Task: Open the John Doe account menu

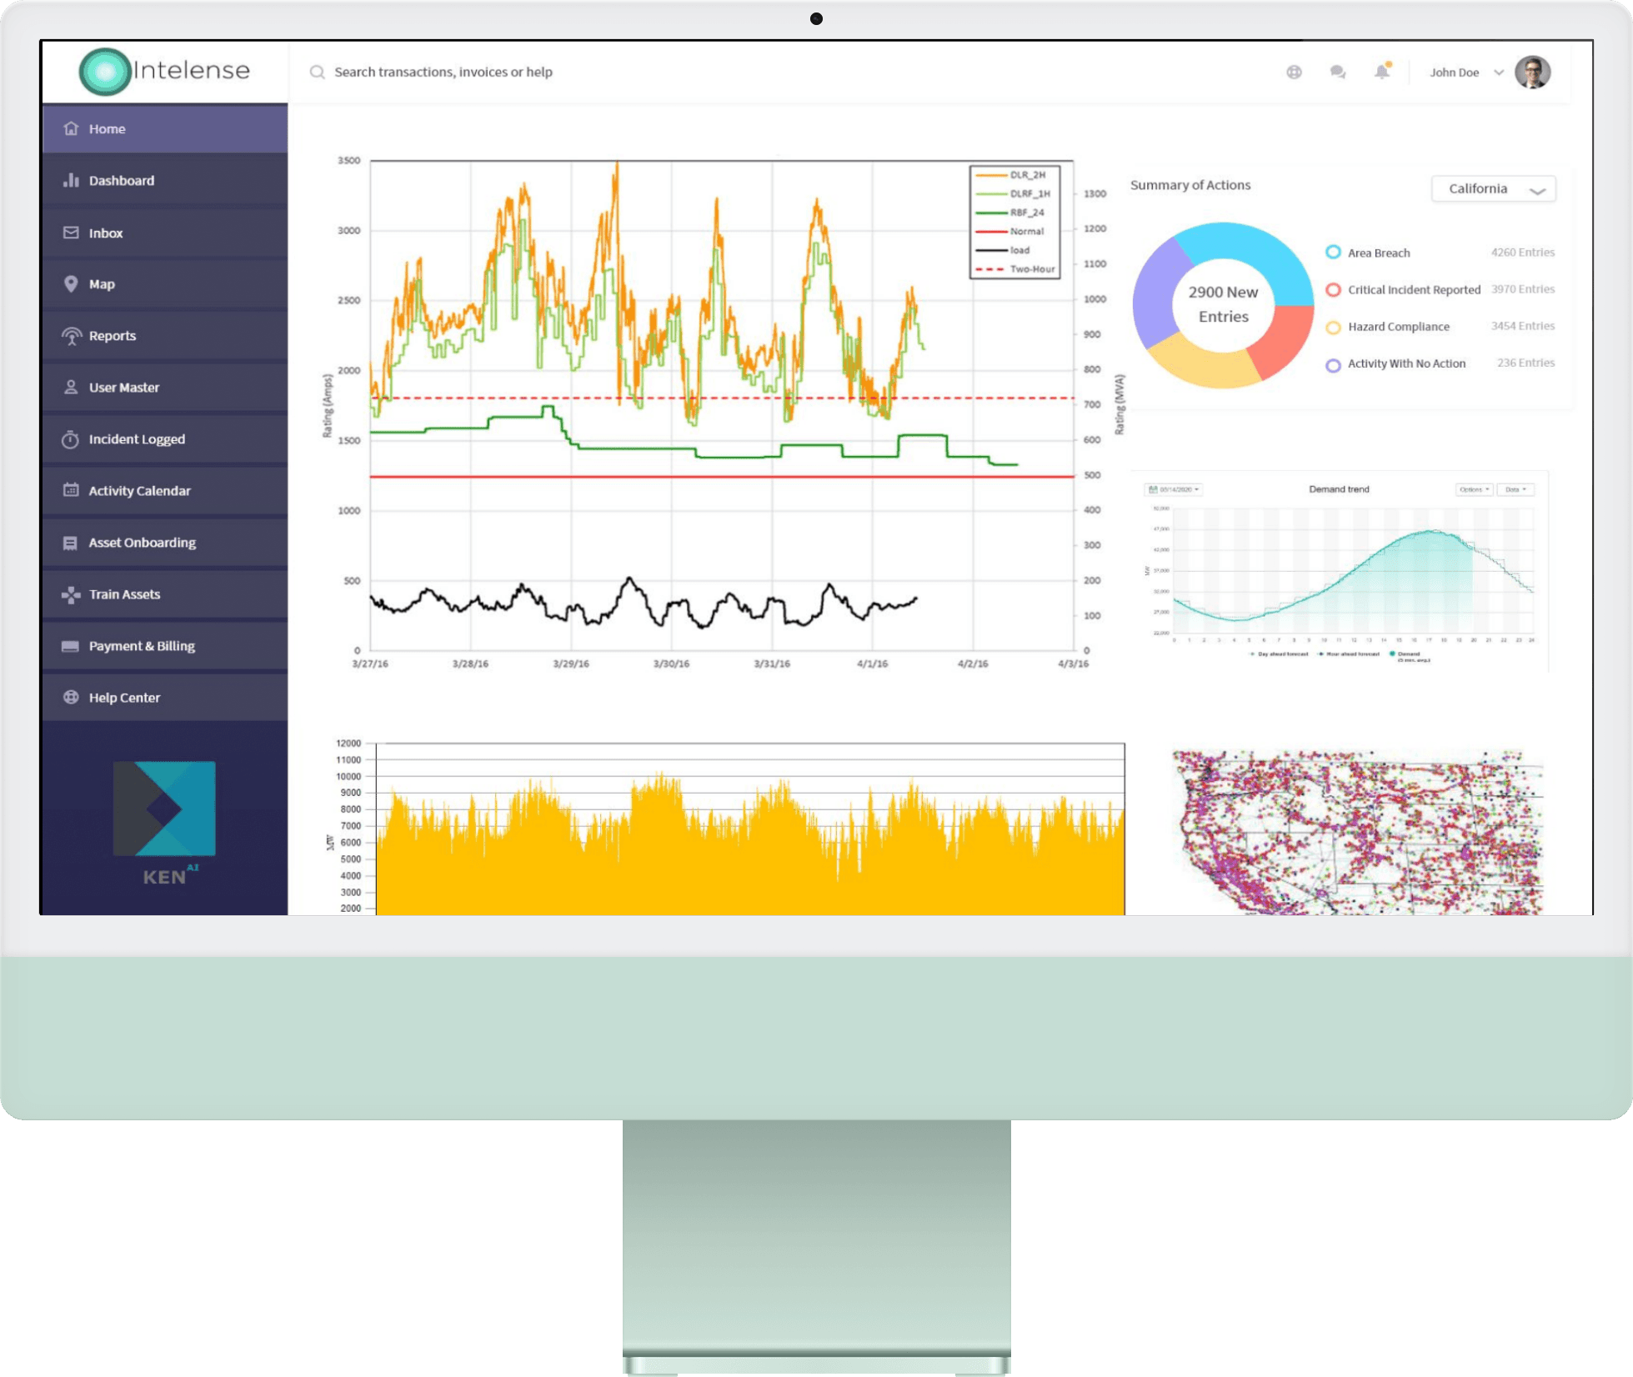Action: click(x=1465, y=73)
